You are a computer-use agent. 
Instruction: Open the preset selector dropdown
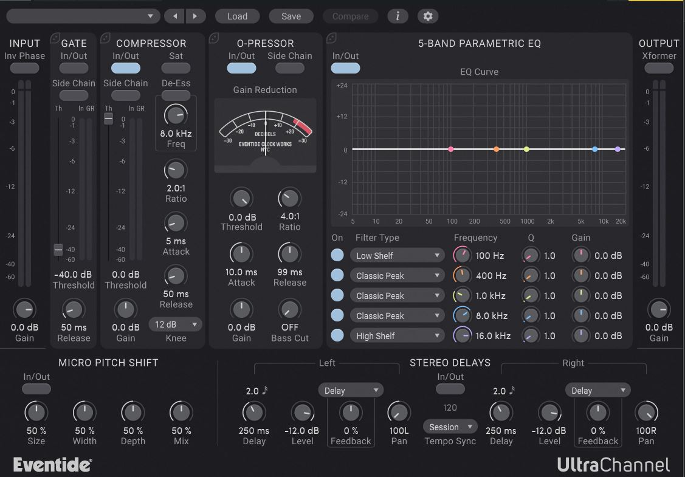tap(83, 16)
